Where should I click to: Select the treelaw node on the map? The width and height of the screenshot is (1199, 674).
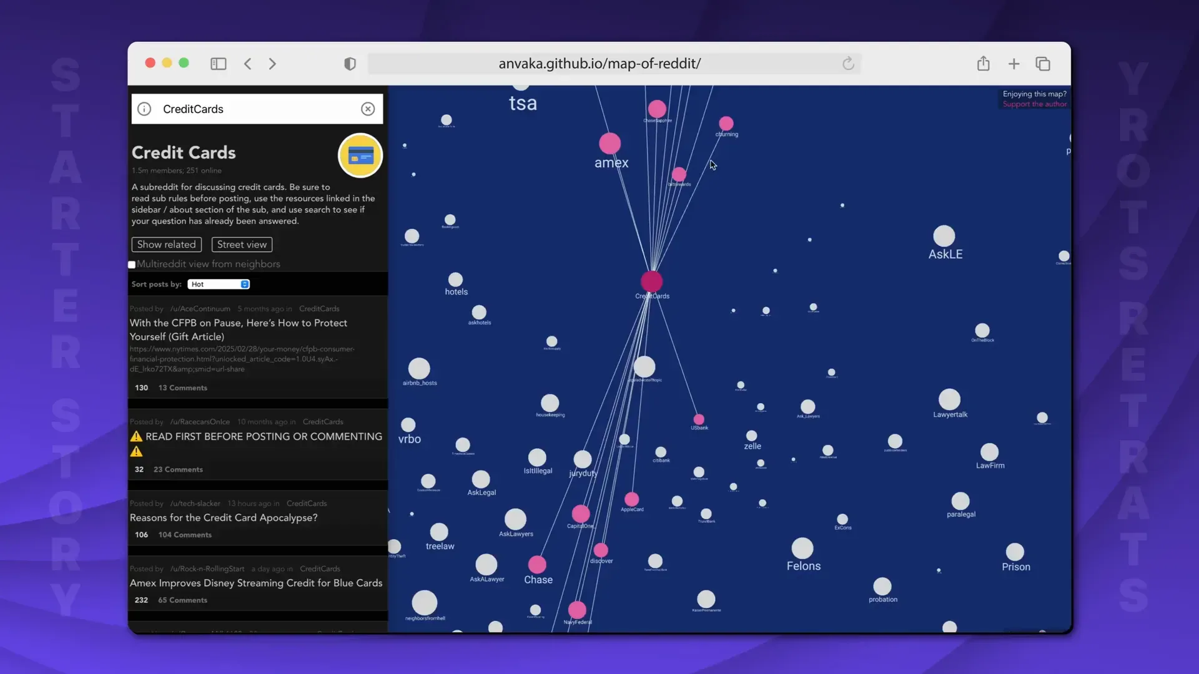point(440,532)
